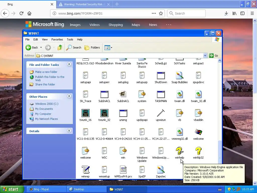
Task: Open the Favorites menu
Action: pos(57,39)
